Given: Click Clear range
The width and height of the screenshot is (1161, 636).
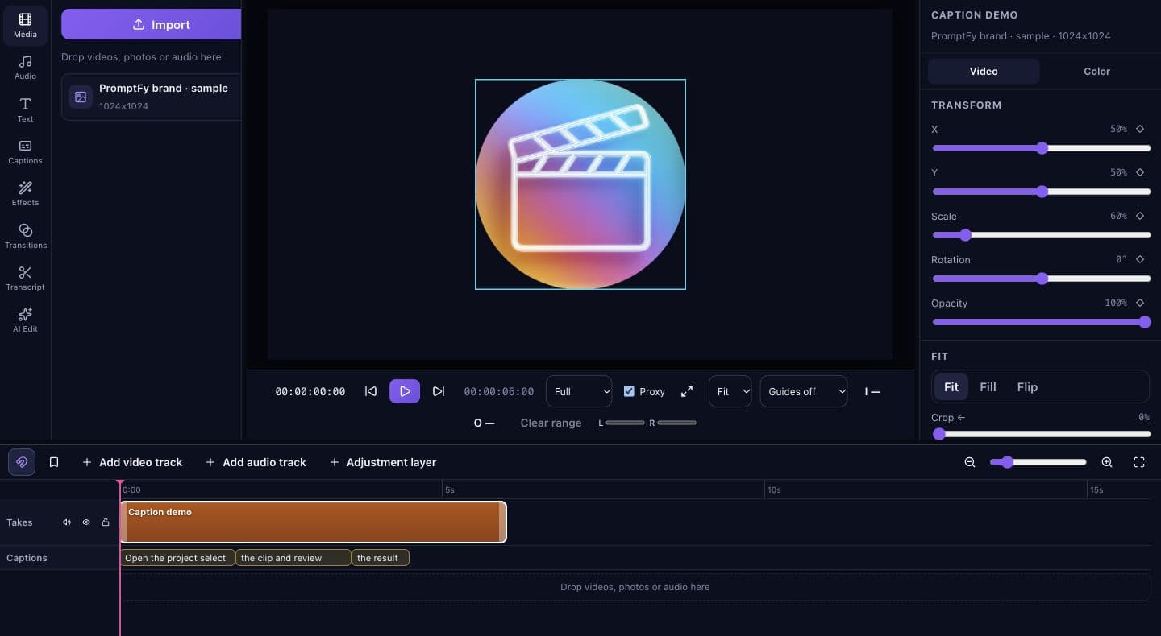Looking at the screenshot, I should 551,423.
